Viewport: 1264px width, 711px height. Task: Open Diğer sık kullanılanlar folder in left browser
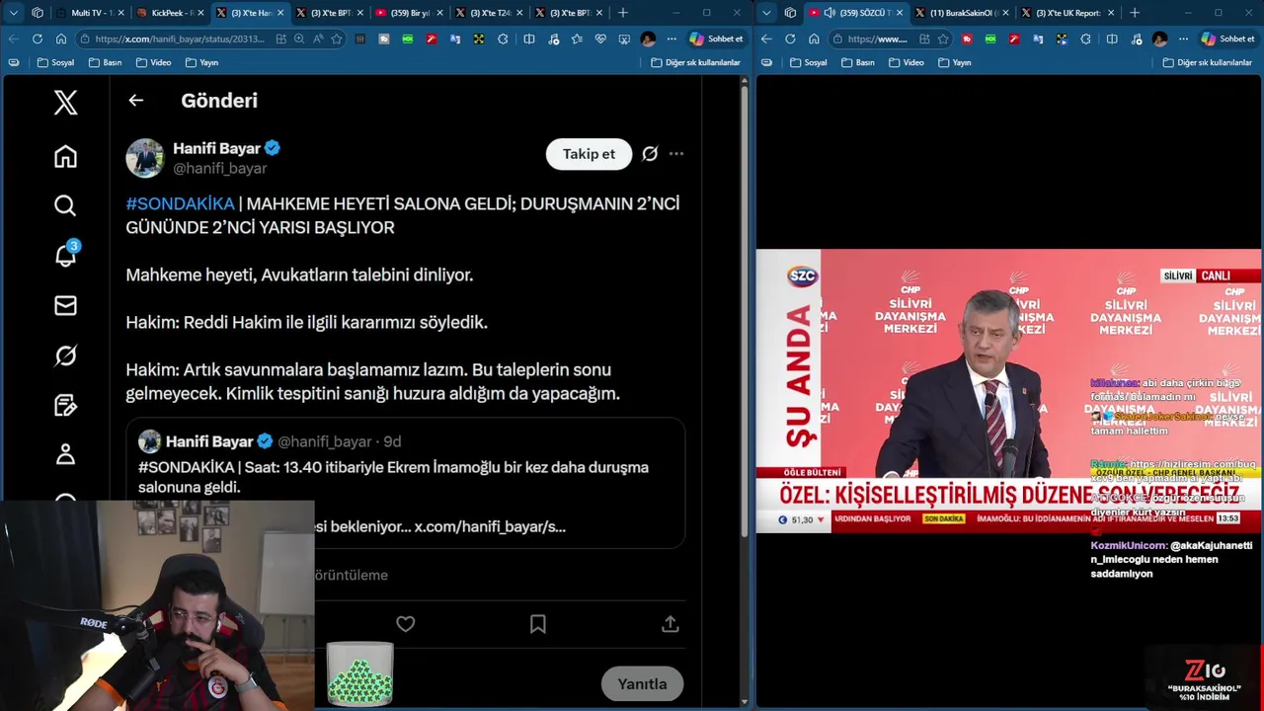point(695,62)
